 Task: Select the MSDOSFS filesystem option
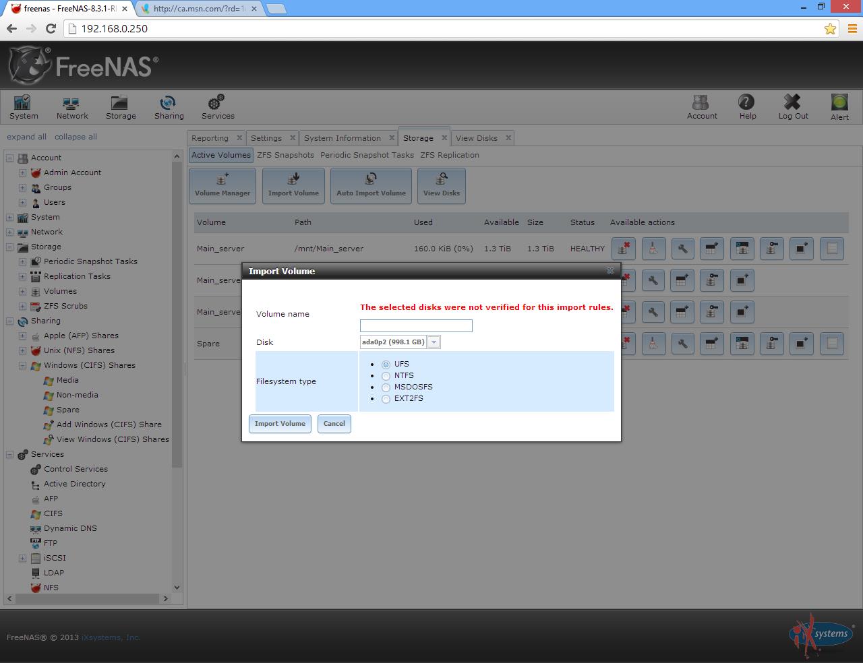[x=386, y=387]
